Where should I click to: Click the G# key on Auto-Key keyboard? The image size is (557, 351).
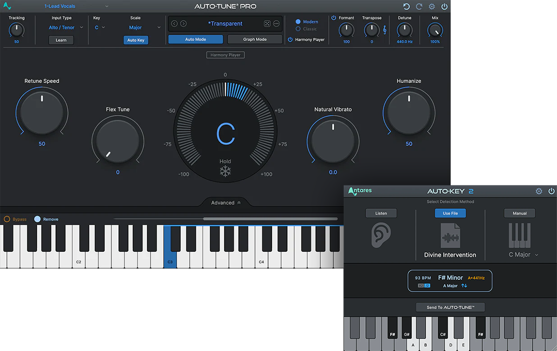(x=407, y=328)
